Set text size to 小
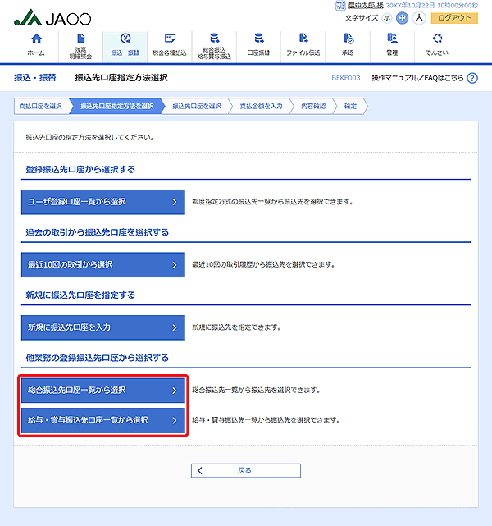Screen dimensions: 492x526 [x=387, y=18]
